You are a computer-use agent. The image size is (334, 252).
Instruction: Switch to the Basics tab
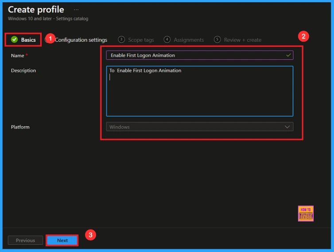click(28, 40)
